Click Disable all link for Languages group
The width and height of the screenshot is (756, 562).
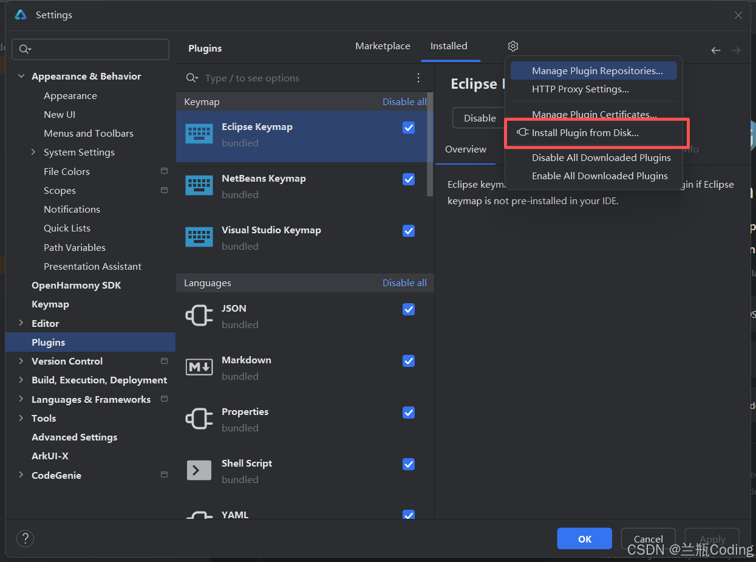[404, 283]
